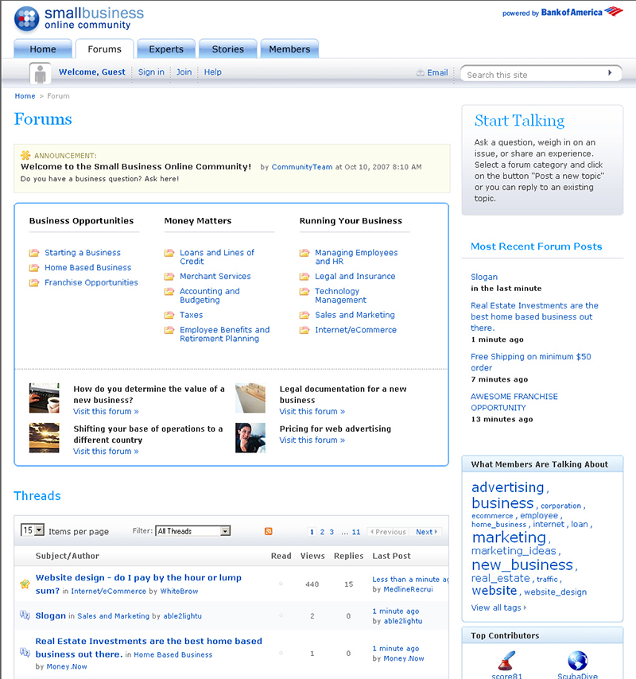Click the search submit arrow icon
The height and width of the screenshot is (679, 636).
pyautogui.click(x=611, y=73)
